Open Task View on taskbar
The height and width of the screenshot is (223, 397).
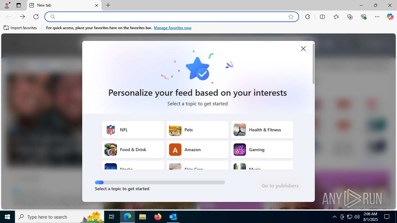coord(112,217)
